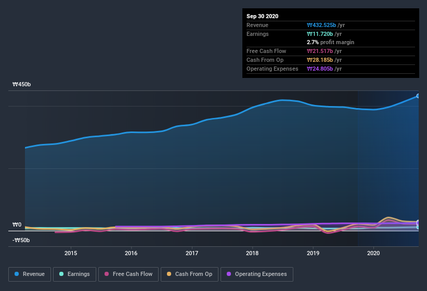
Task: Click the 2.7% profit margin text
Action: [331, 43]
